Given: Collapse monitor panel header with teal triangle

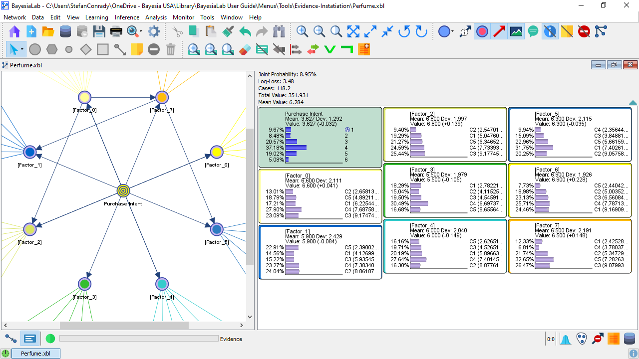Looking at the screenshot, I should coord(633,103).
